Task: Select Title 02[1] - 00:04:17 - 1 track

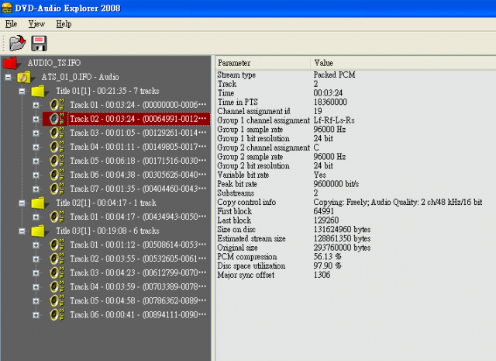Action: point(106,203)
